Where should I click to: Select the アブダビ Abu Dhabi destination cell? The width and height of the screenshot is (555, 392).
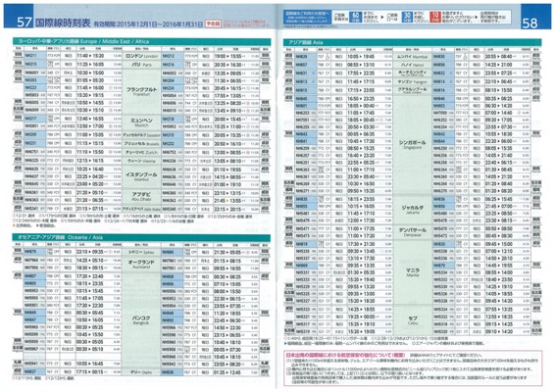click(x=141, y=197)
